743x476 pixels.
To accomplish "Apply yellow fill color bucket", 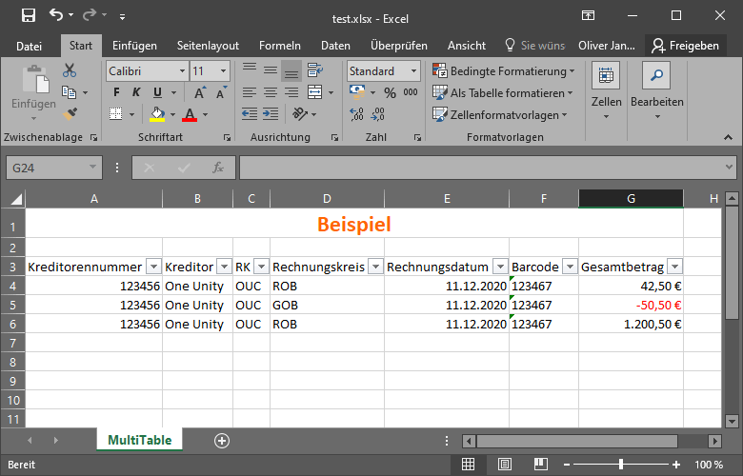I will click(x=157, y=114).
